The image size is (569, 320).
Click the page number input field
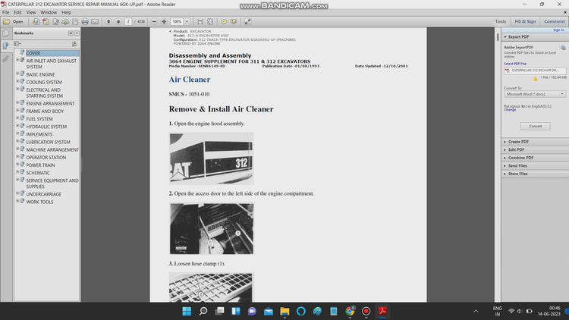pos(128,22)
